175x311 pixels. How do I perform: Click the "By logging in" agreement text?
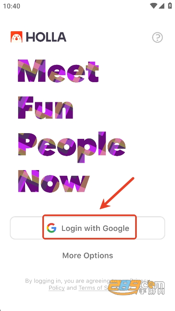(87, 284)
